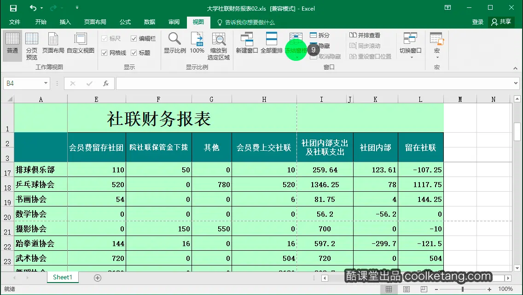The image size is (523, 295).
Task: Switch to Page Layout (页面布局) view
Action: click(53, 43)
